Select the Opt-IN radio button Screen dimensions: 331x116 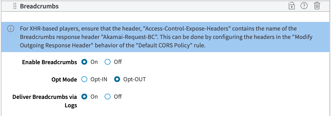pos(84,80)
